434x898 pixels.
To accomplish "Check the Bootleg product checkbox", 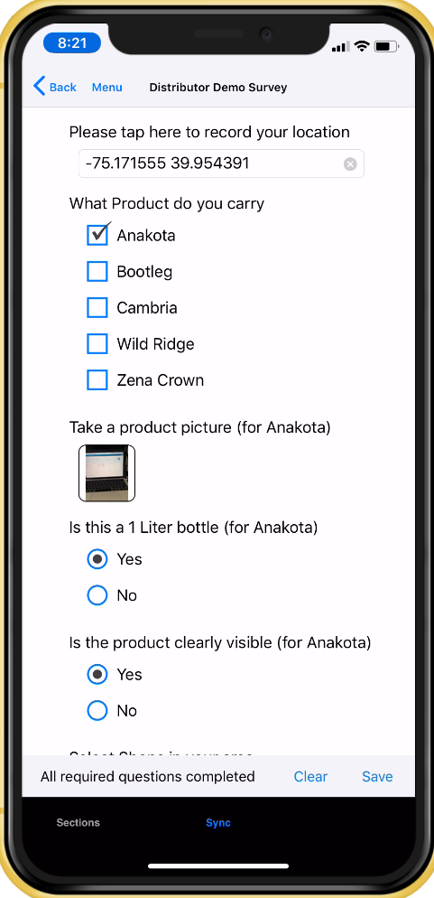I will (x=97, y=271).
